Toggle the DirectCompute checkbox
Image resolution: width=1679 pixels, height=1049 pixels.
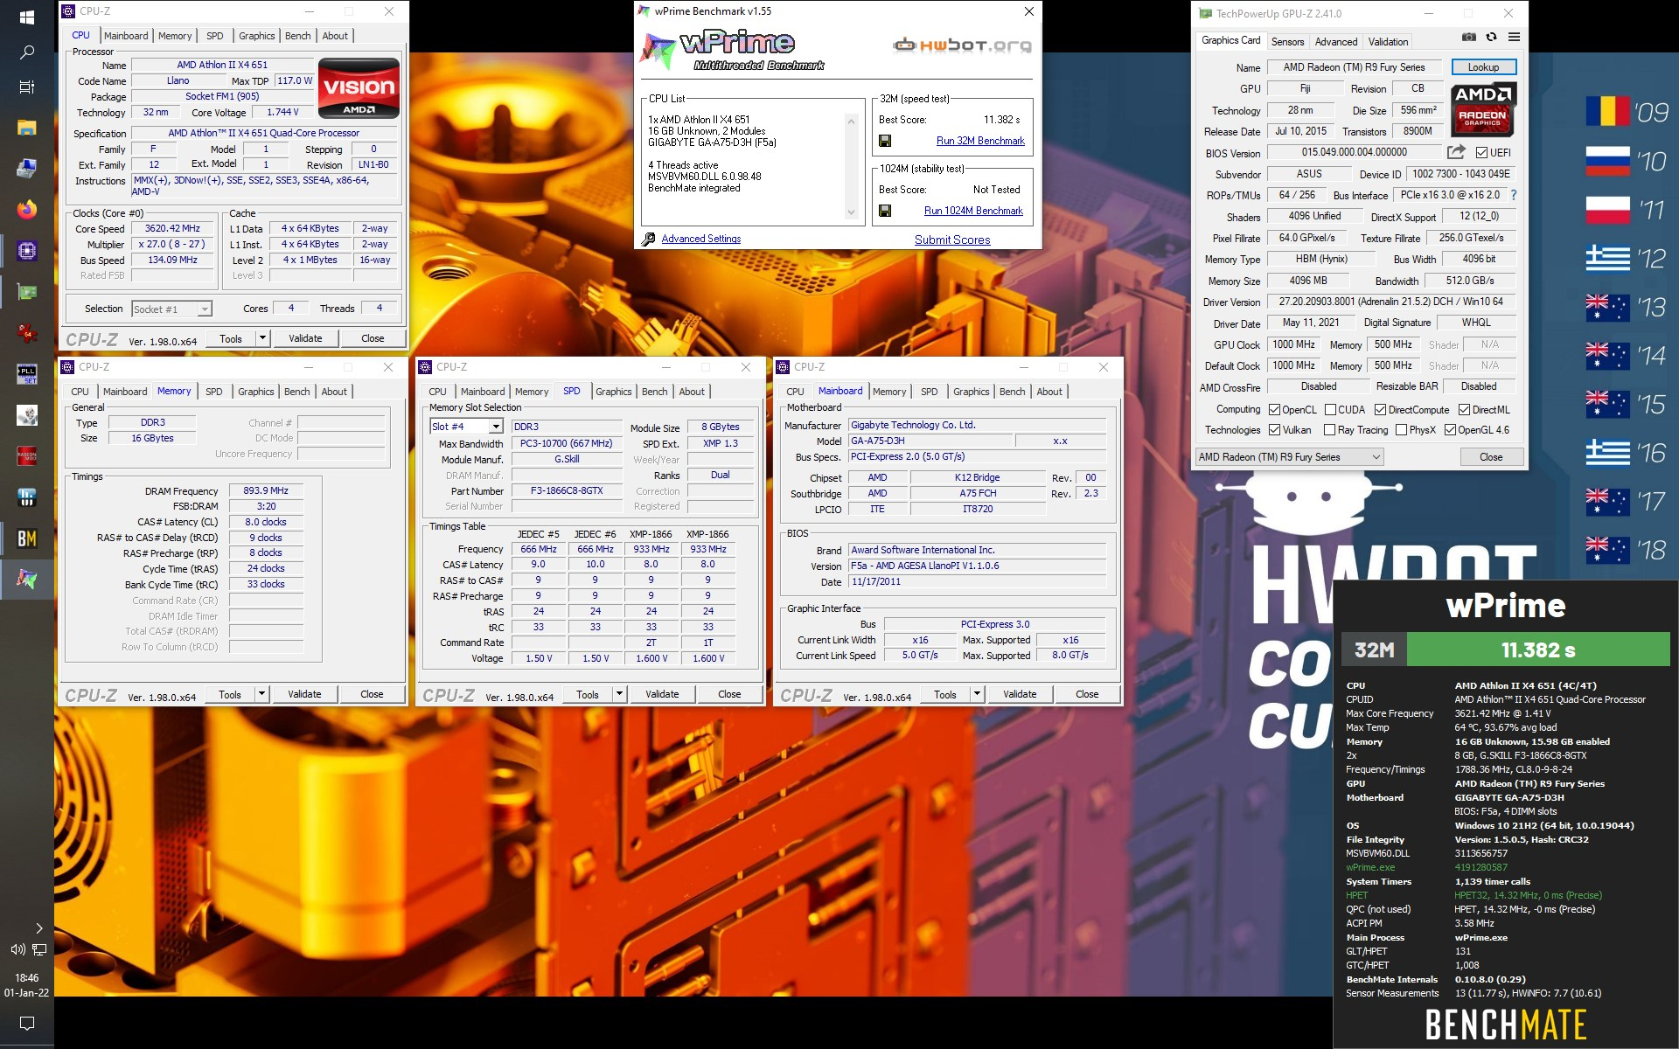1380,409
